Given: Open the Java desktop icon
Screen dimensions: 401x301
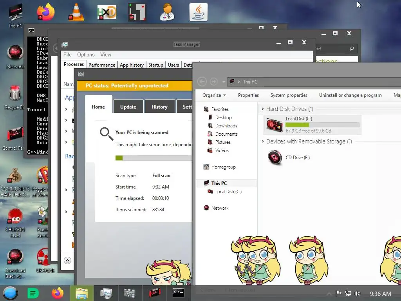Looking at the screenshot, I should pyautogui.click(x=199, y=12).
